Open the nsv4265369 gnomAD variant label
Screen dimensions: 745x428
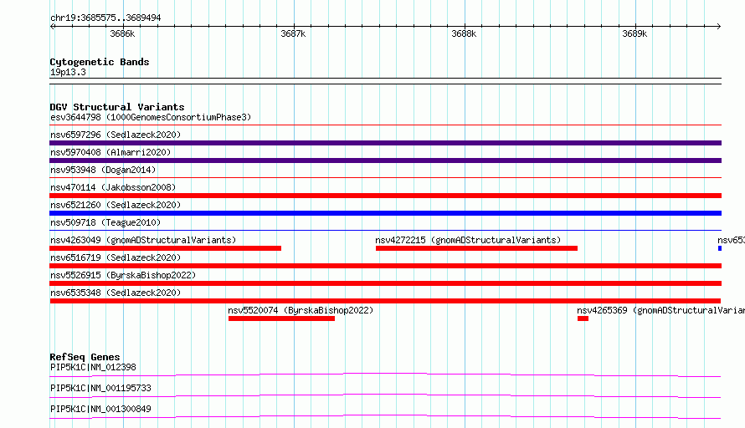pyautogui.click(x=661, y=310)
